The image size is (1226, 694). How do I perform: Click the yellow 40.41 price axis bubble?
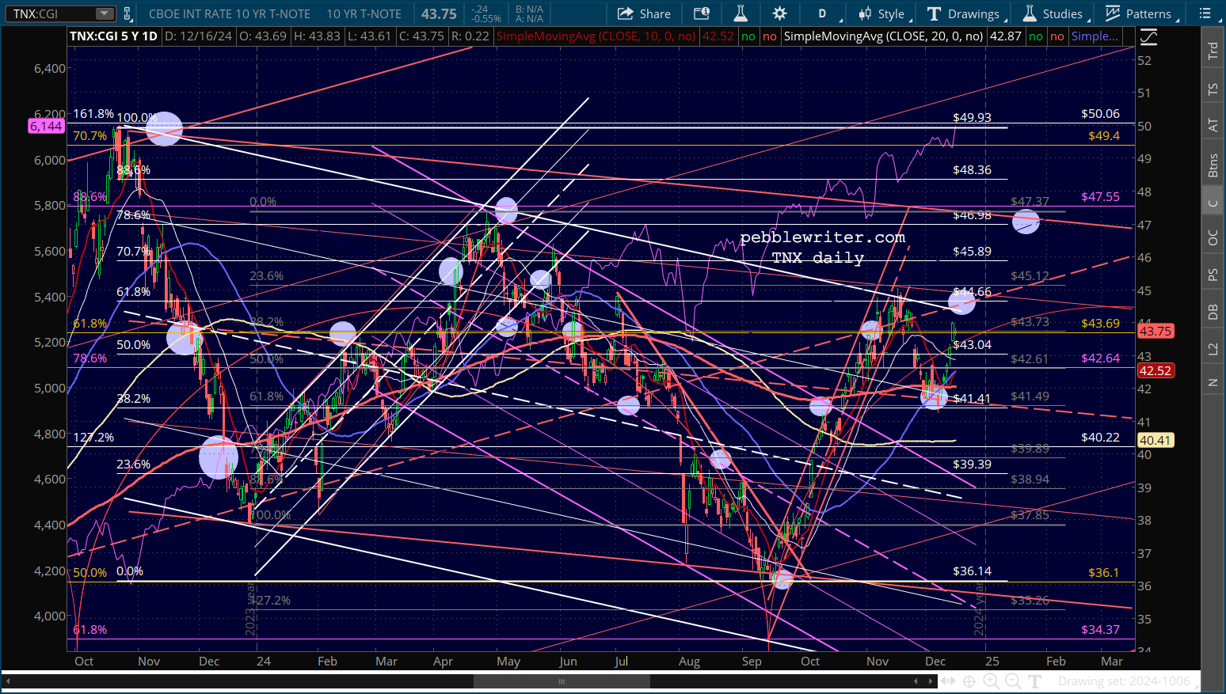[1156, 441]
